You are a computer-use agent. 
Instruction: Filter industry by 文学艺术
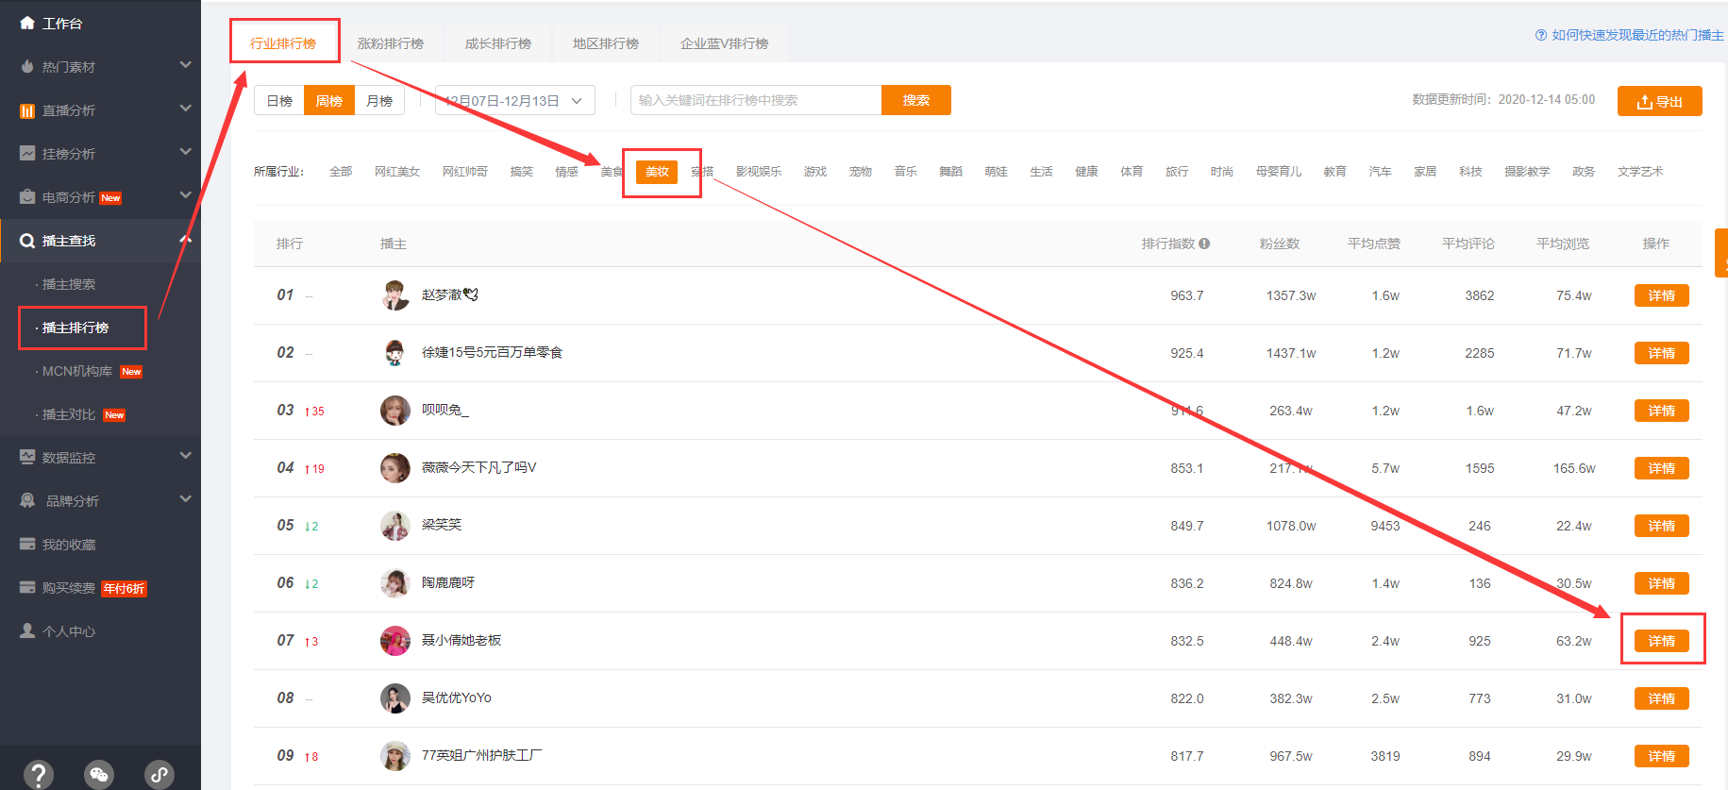coord(1640,172)
